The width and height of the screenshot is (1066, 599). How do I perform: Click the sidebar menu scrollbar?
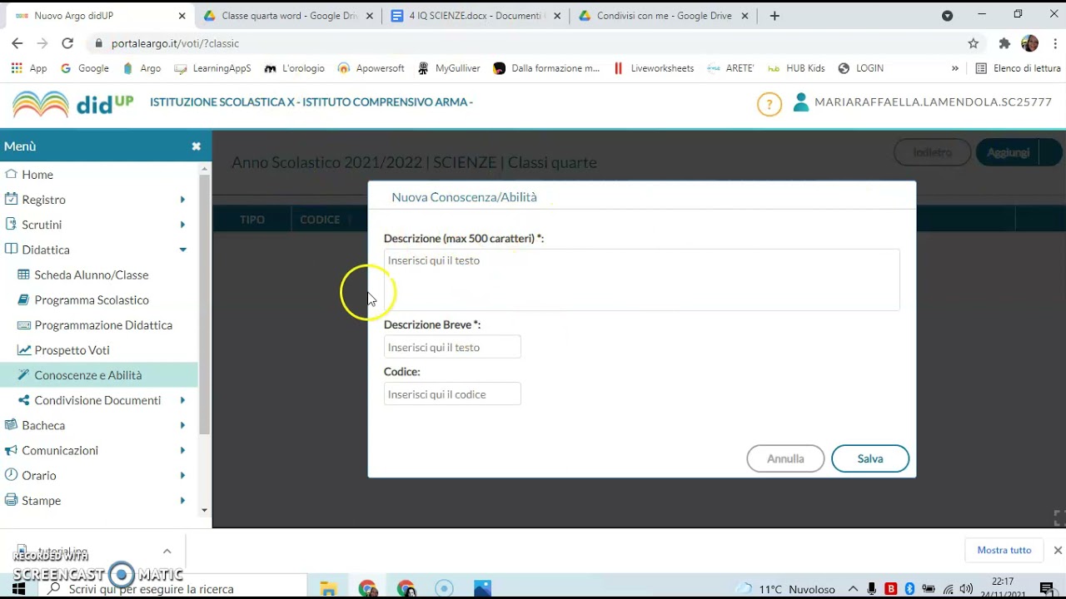pyautogui.click(x=205, y=304)
